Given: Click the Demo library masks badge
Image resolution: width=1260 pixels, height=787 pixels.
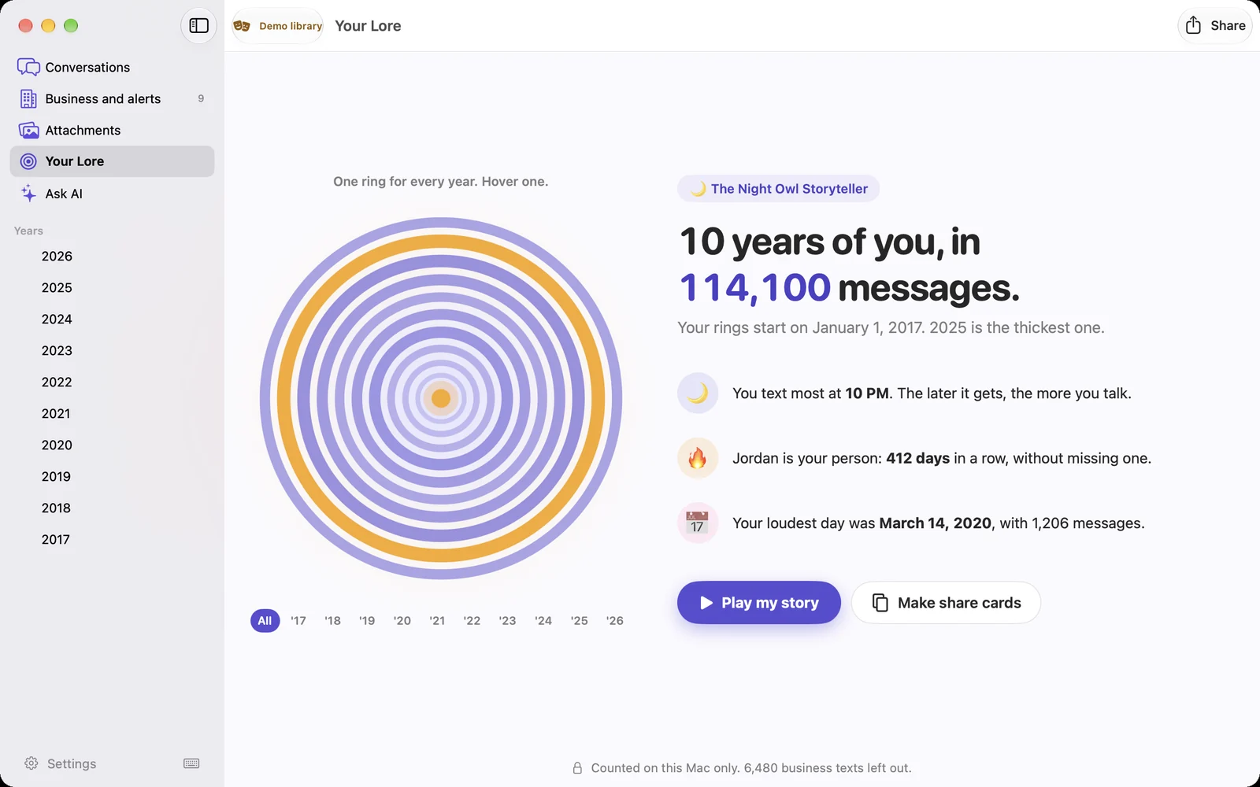Looking at the screenshot, I should coord(278,26).
